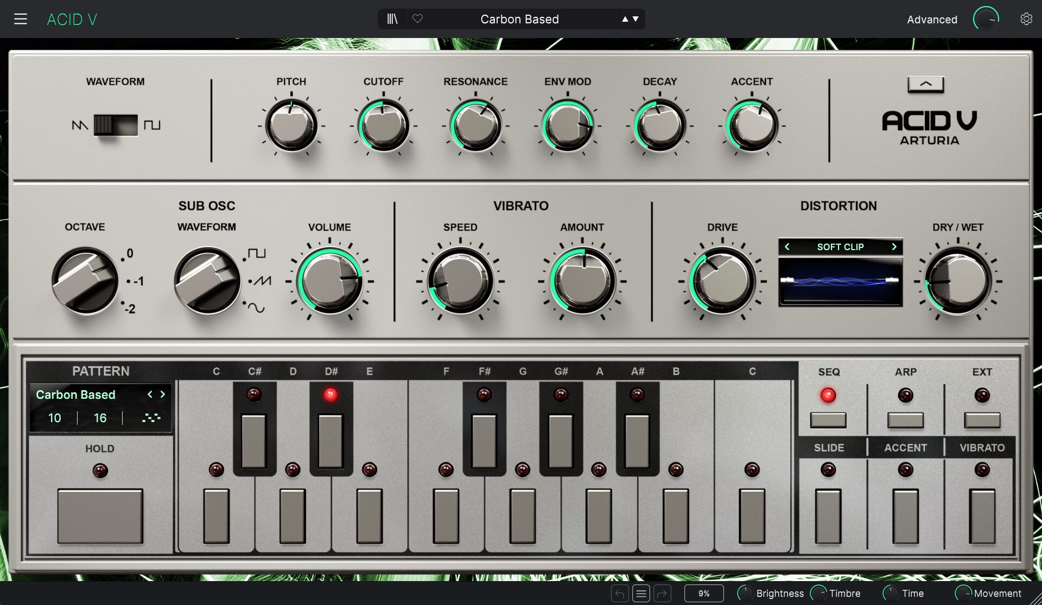
Task: Click the master volume knob in header
Action: click(986, 19)
